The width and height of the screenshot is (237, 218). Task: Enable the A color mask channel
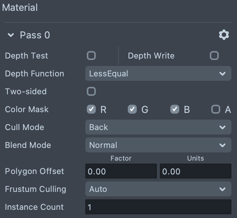coord(216,109)
